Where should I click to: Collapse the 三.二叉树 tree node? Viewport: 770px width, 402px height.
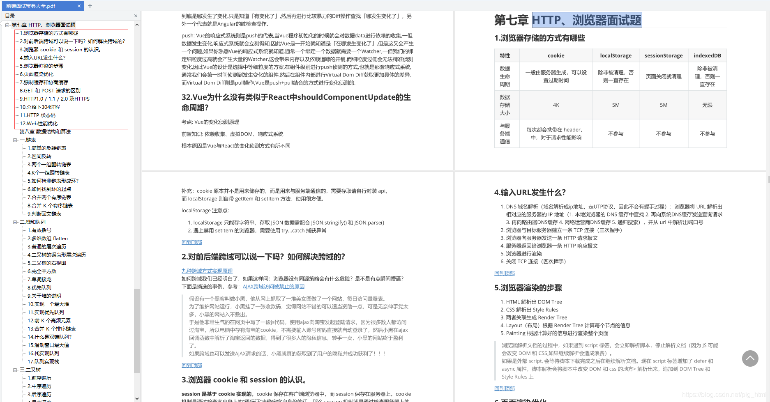tap(15, 370)
